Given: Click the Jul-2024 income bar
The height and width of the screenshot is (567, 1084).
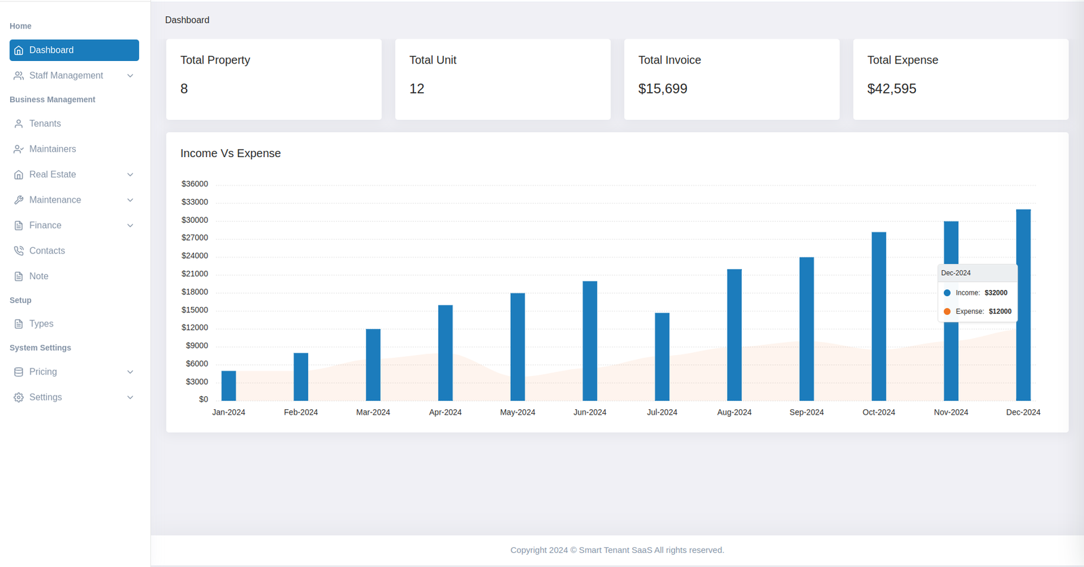Looking at the screenshot, I should point(662,356).
